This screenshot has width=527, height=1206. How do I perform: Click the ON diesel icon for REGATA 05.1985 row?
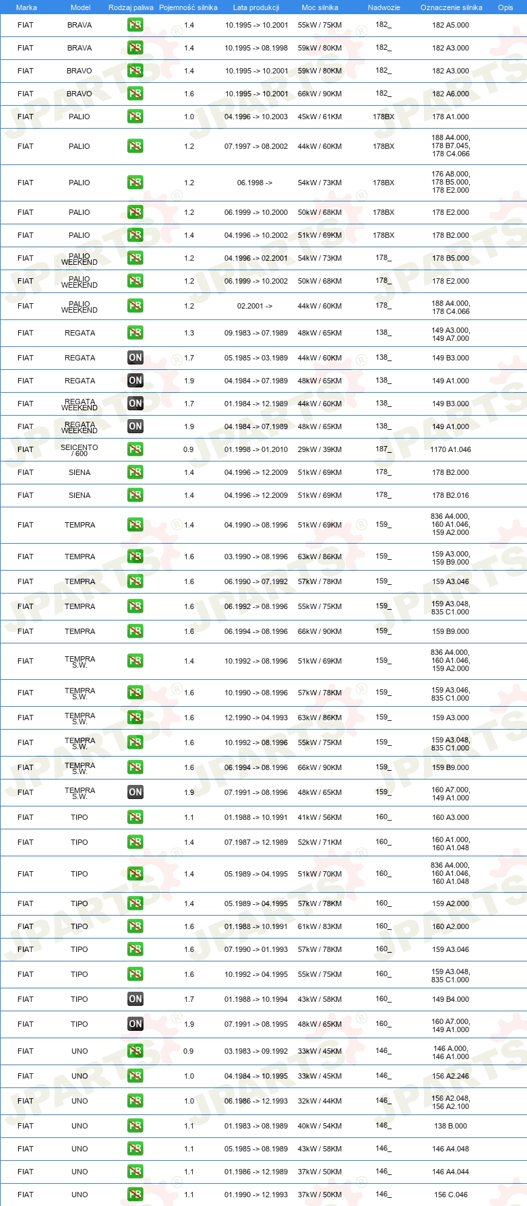pos(135,358)
